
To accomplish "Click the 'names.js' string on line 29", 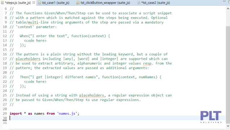I will coord(67,113).
